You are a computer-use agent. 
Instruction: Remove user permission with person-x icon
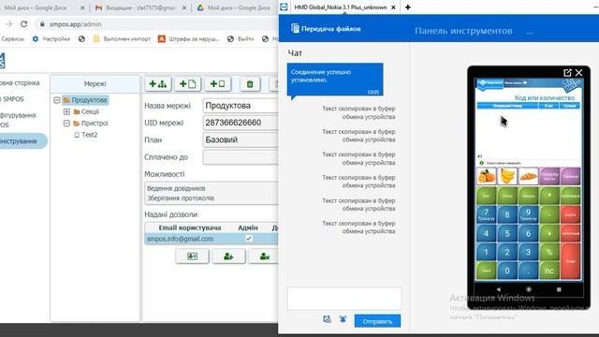coord(264,256)
